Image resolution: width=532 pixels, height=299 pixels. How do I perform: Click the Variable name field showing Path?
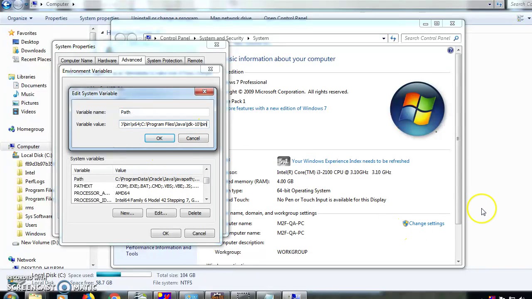coord(164,112)
